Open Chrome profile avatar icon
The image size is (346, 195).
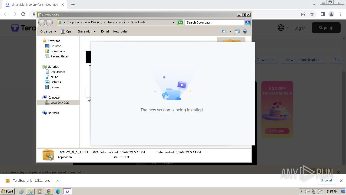pos(331,14)
